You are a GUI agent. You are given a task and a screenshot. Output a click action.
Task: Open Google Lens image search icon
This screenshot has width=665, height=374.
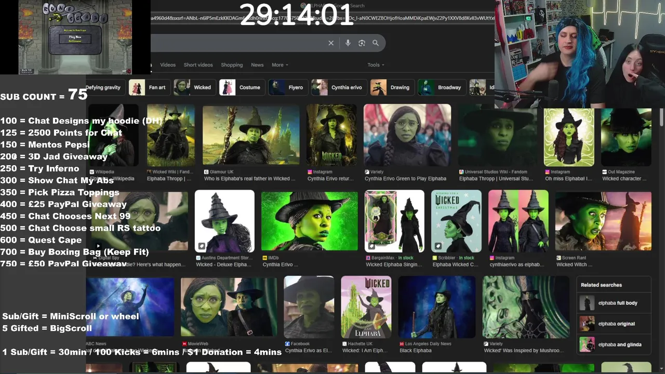tap(362, 43)
